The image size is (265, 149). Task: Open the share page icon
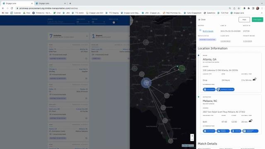(234, 8)
